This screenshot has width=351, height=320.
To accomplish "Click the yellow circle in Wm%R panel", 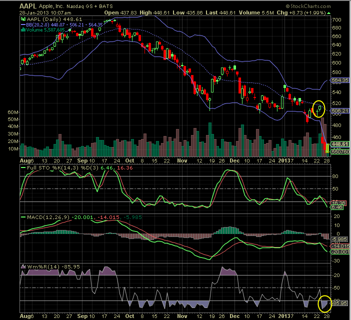I will [x=325, y=303].
